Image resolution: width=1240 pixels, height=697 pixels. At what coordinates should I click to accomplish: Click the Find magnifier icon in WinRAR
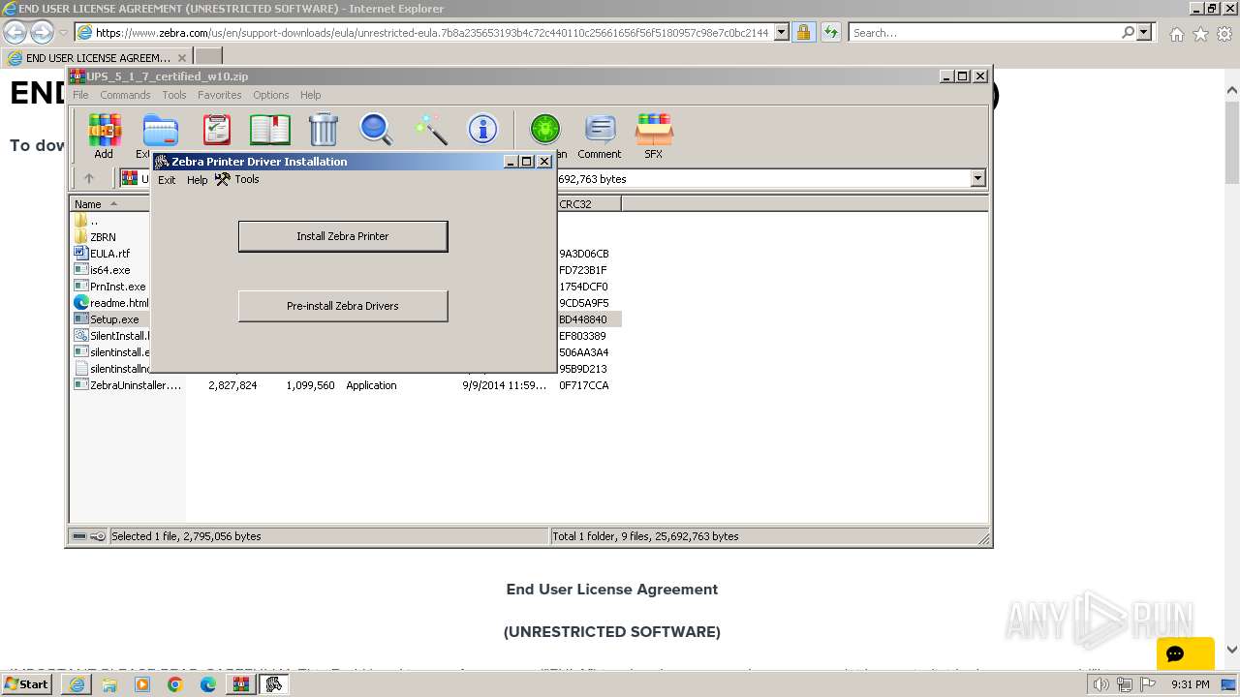(376, 130)
